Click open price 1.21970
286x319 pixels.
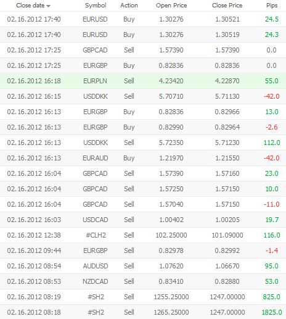[171, 158]
